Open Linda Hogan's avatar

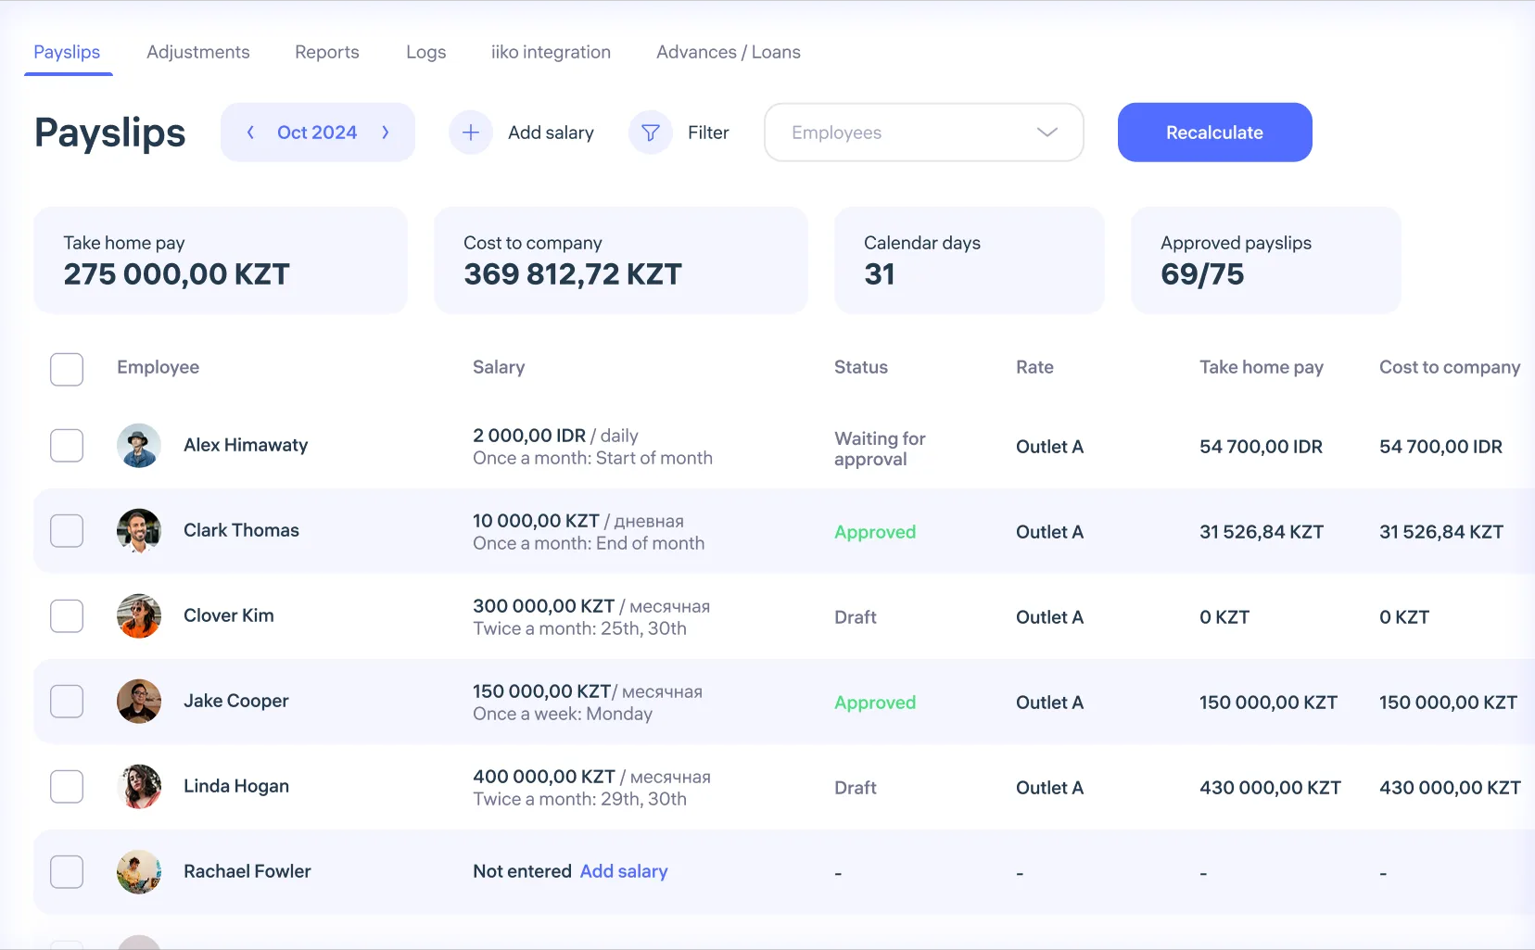tap(139, 787)
